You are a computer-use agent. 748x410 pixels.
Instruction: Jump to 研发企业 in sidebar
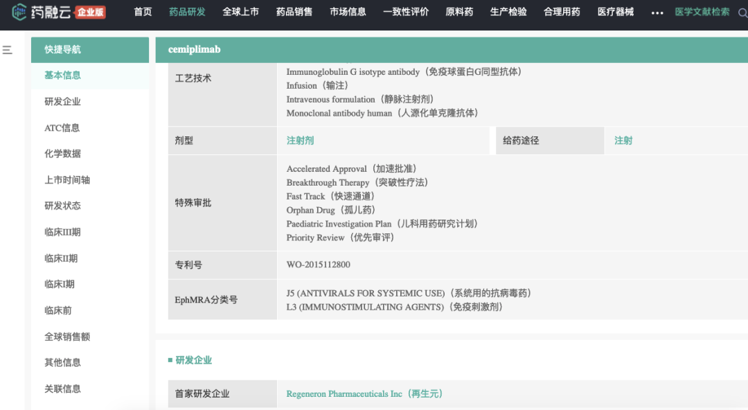[x=62, y=102]
